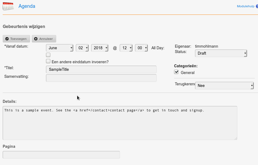Expand the Status dropdown showing Draft
This screenshot has height=165, width=258.
[x=221, y=53]
